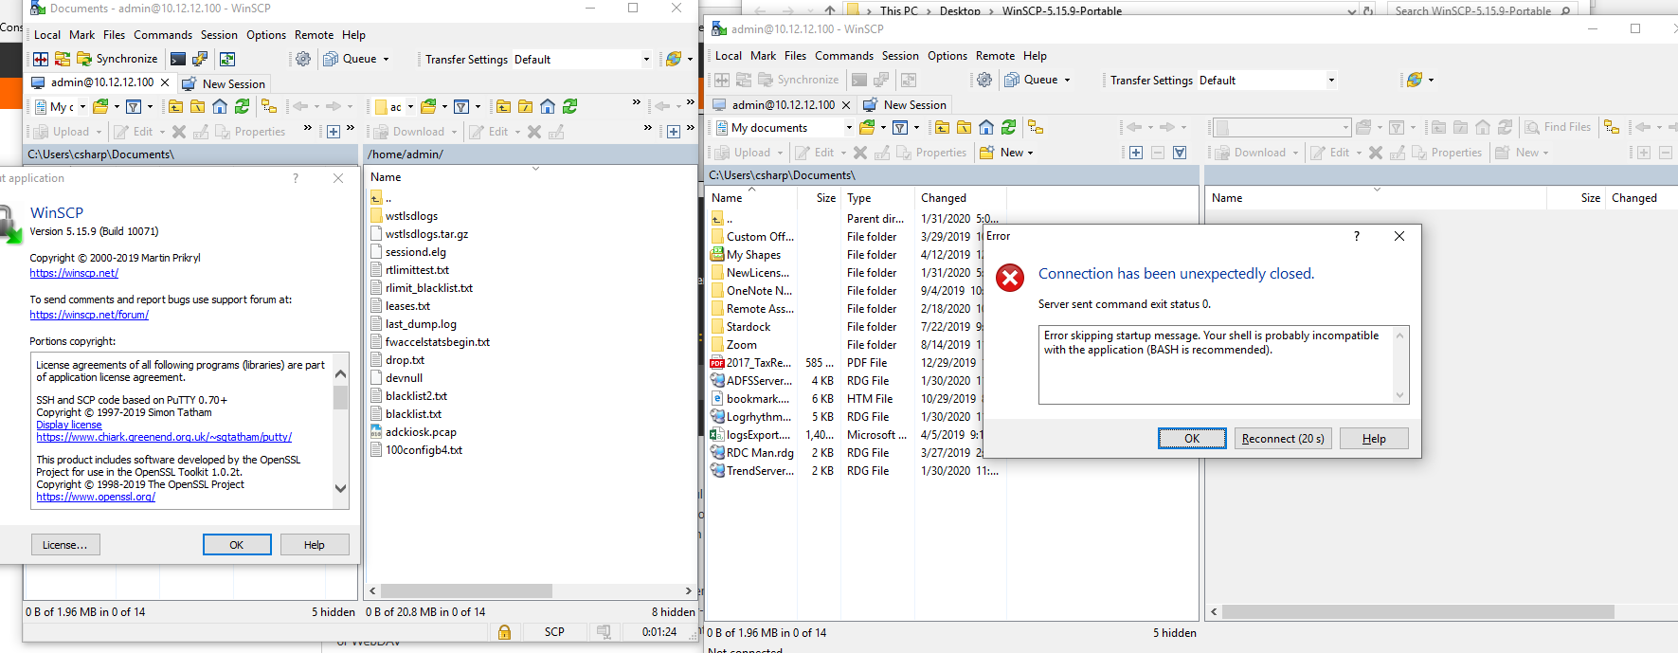Screen dimensions: 1678x653
Task: Expand the Queue dropdown in right WinSCP window
Action: pos(1067,81)
